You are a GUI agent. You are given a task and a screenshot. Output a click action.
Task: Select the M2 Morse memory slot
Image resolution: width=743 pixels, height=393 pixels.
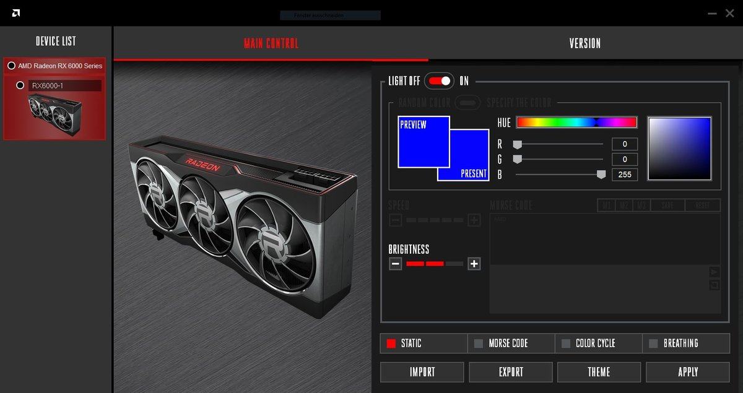[625, 205]
